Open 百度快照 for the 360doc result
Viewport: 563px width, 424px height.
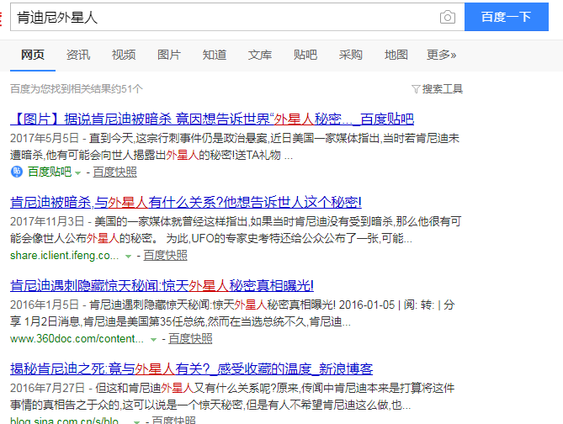click(190, 338)
